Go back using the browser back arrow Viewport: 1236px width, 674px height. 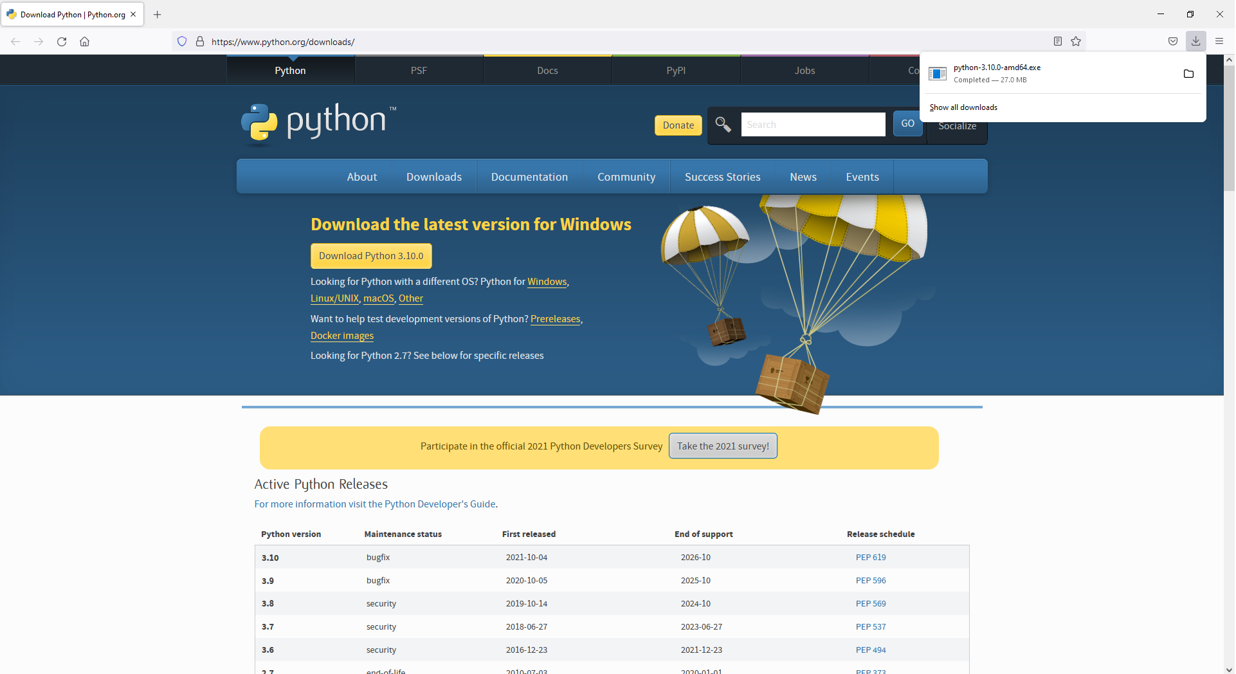coord(15,42)
